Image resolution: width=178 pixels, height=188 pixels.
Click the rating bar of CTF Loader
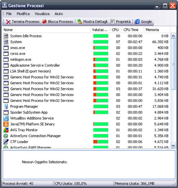point(101,142)
